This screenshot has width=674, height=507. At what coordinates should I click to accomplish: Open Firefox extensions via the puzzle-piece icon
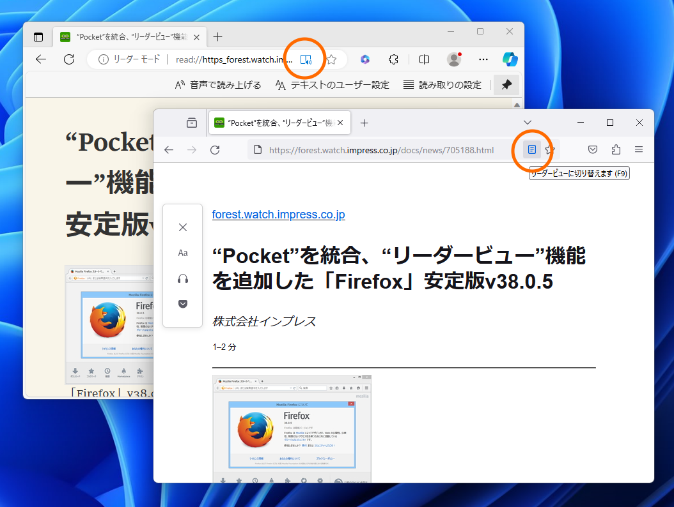(x=616, y=149)
